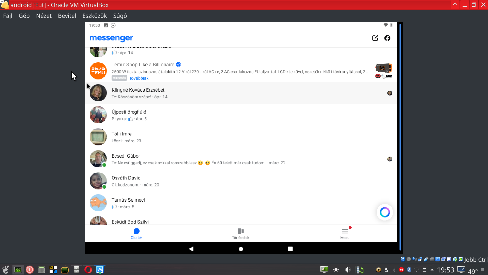Click the red MEGA tray icon
The height and width of the screenshot is (275, 488).
pos(401,270)
